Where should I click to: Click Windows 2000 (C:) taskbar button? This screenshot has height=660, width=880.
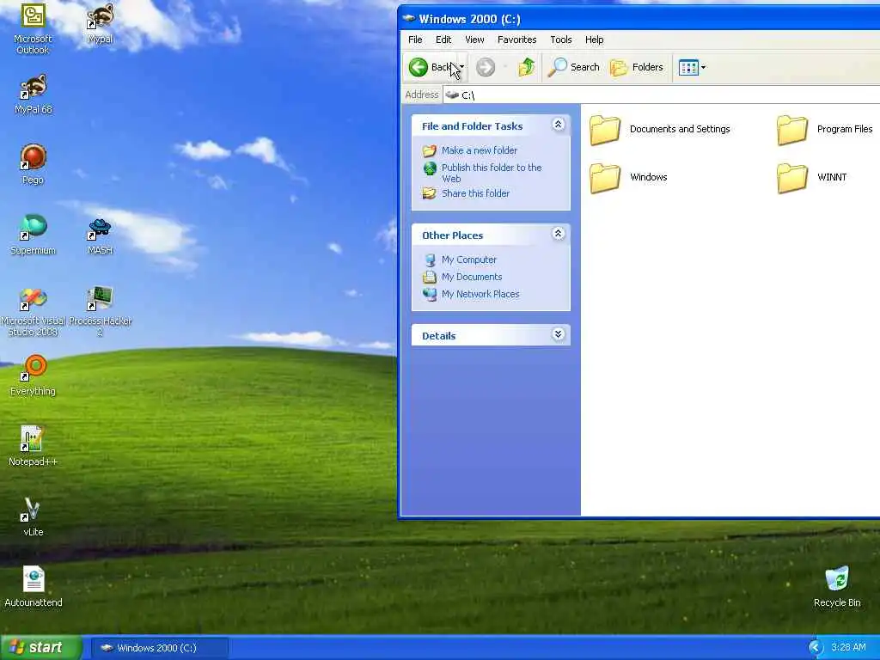[159, 648]
